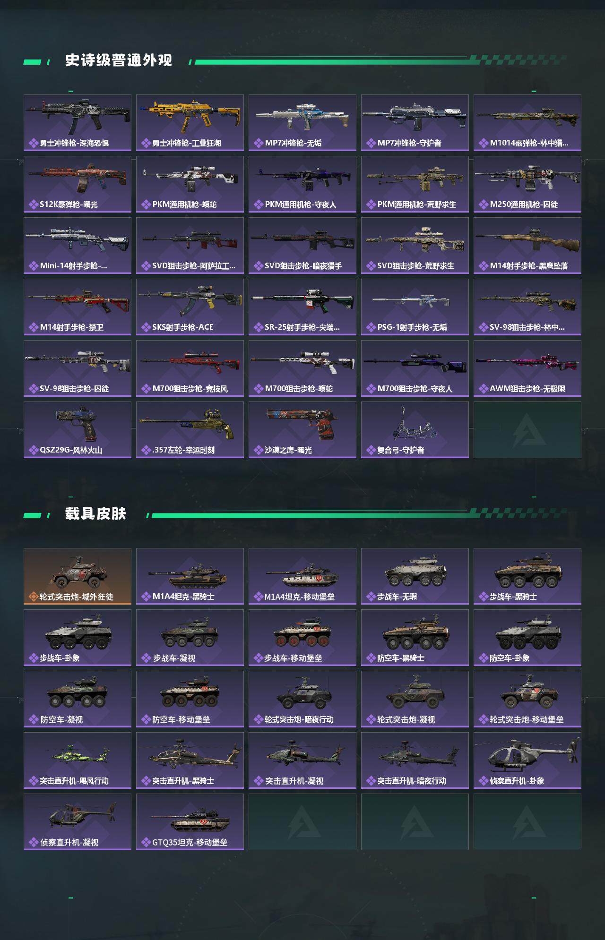This screenshot has width=605, height=940.
Task: Open the MP7冲锋枪-无垢 skin card
Action: (x=302, y=123)
